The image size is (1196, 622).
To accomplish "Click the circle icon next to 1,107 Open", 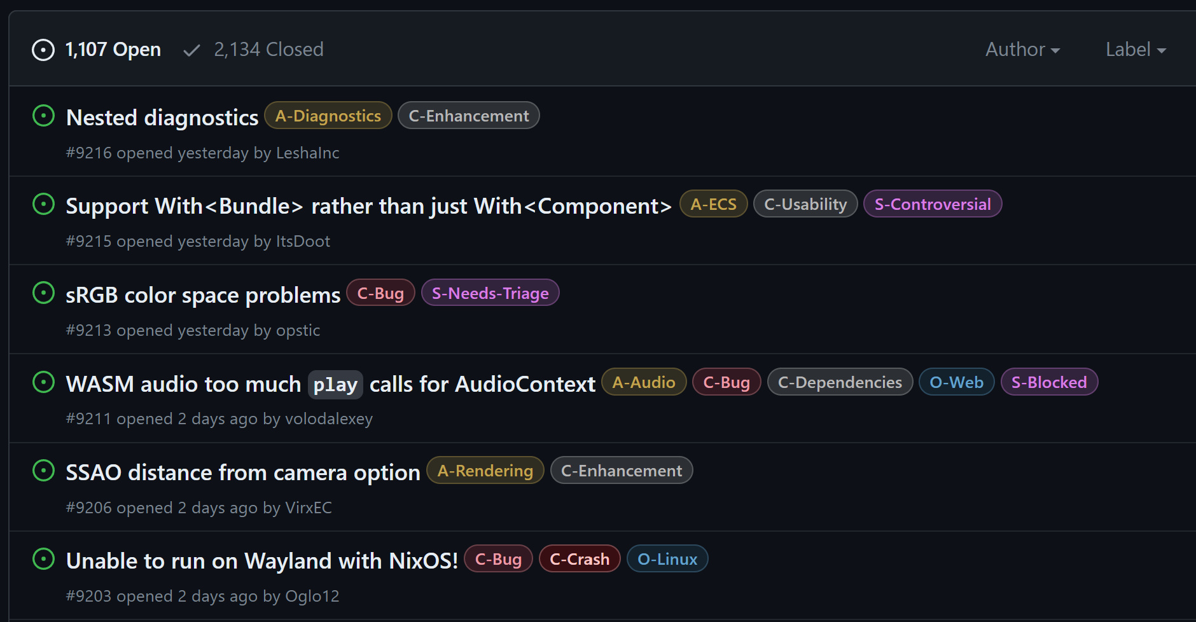I will point(43,50).
